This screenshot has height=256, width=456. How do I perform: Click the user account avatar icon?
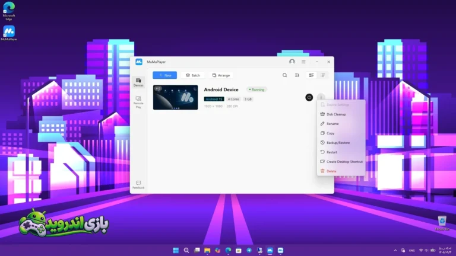pos(292,62)
